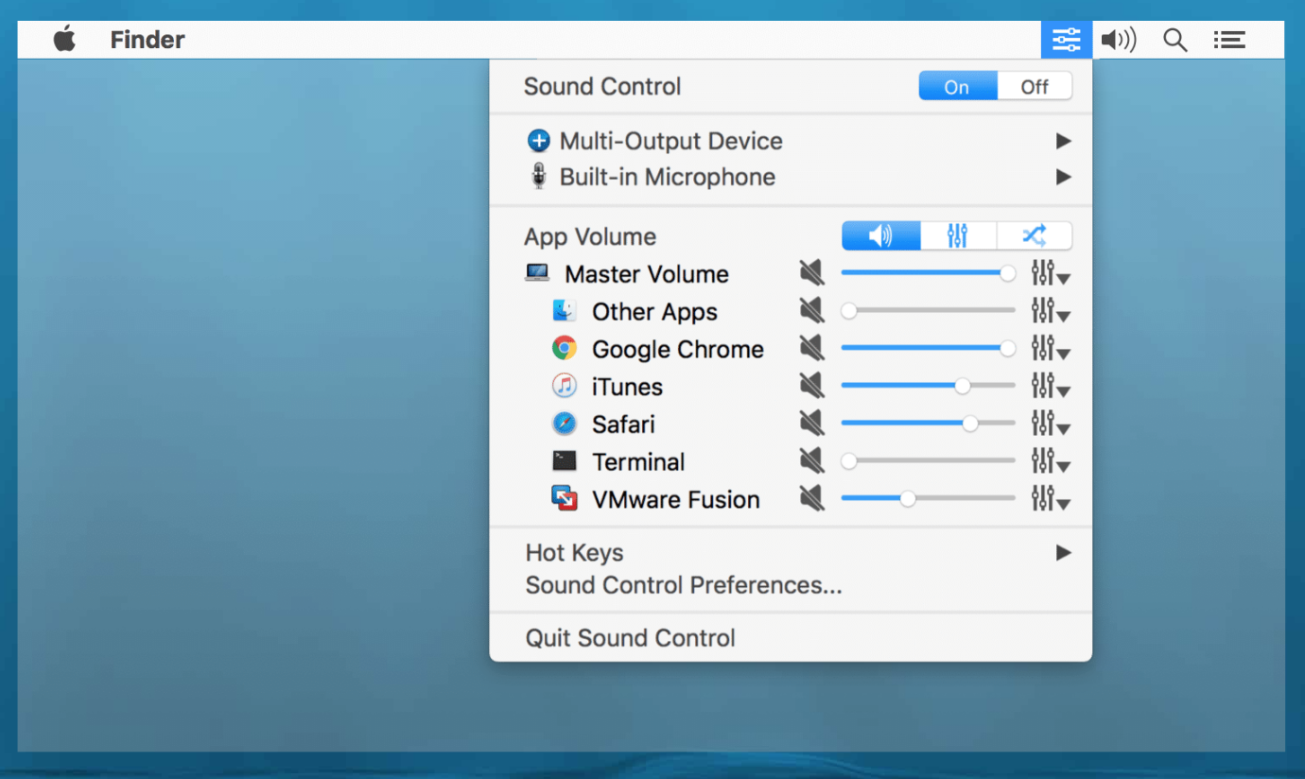Expand the Built-in Microphone arrow

pyautogui.click(x=1064, y=177)
